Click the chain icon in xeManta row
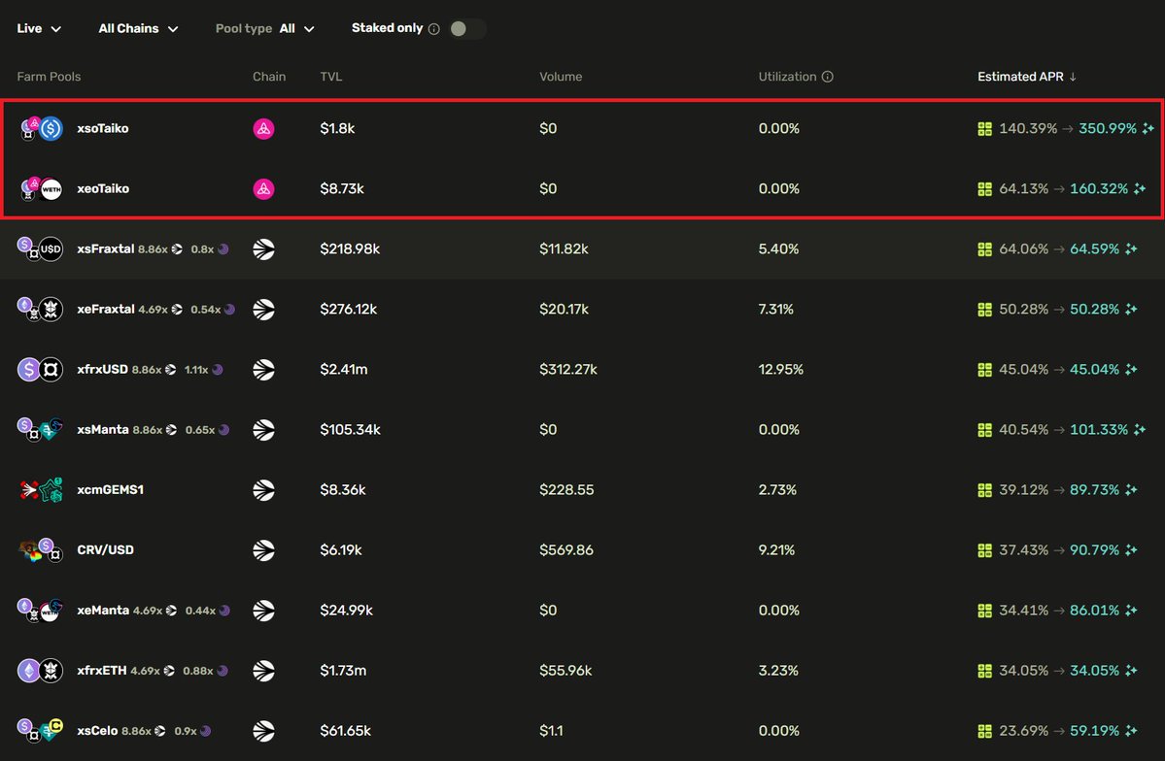 click(263, 610)
